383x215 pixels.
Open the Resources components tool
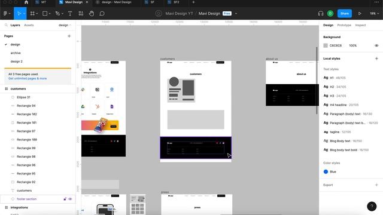(81, 14)
